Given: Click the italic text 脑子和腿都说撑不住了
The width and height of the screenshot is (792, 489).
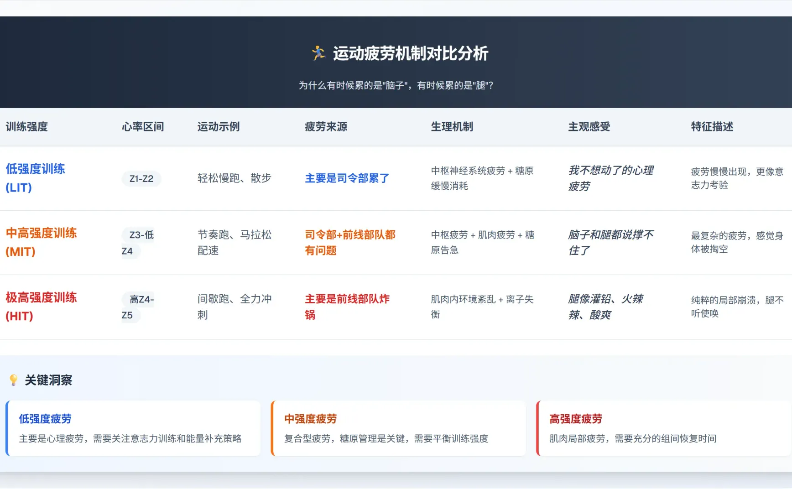Looking at the screenshot, I should (x=611, y=243).
